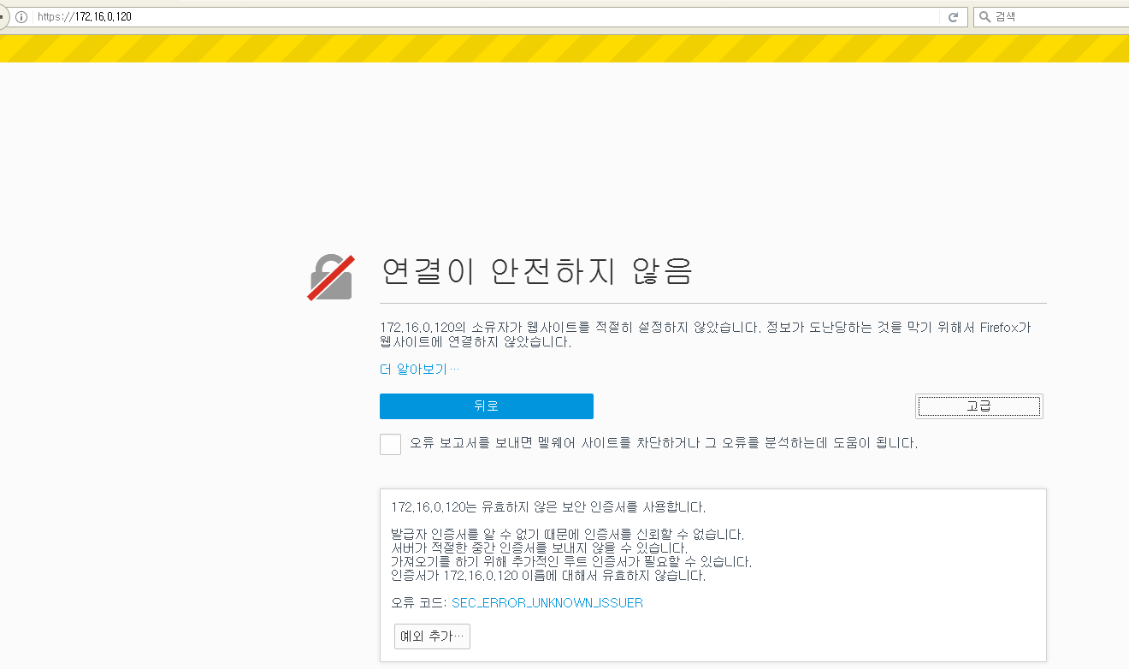Focus the URL field showing https://172.16.0.120
Screen dimensions: 1129x669
coord(488,17)
